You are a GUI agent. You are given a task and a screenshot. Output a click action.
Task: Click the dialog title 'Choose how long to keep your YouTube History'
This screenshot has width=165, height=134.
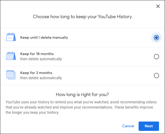[x=82, y=17]
